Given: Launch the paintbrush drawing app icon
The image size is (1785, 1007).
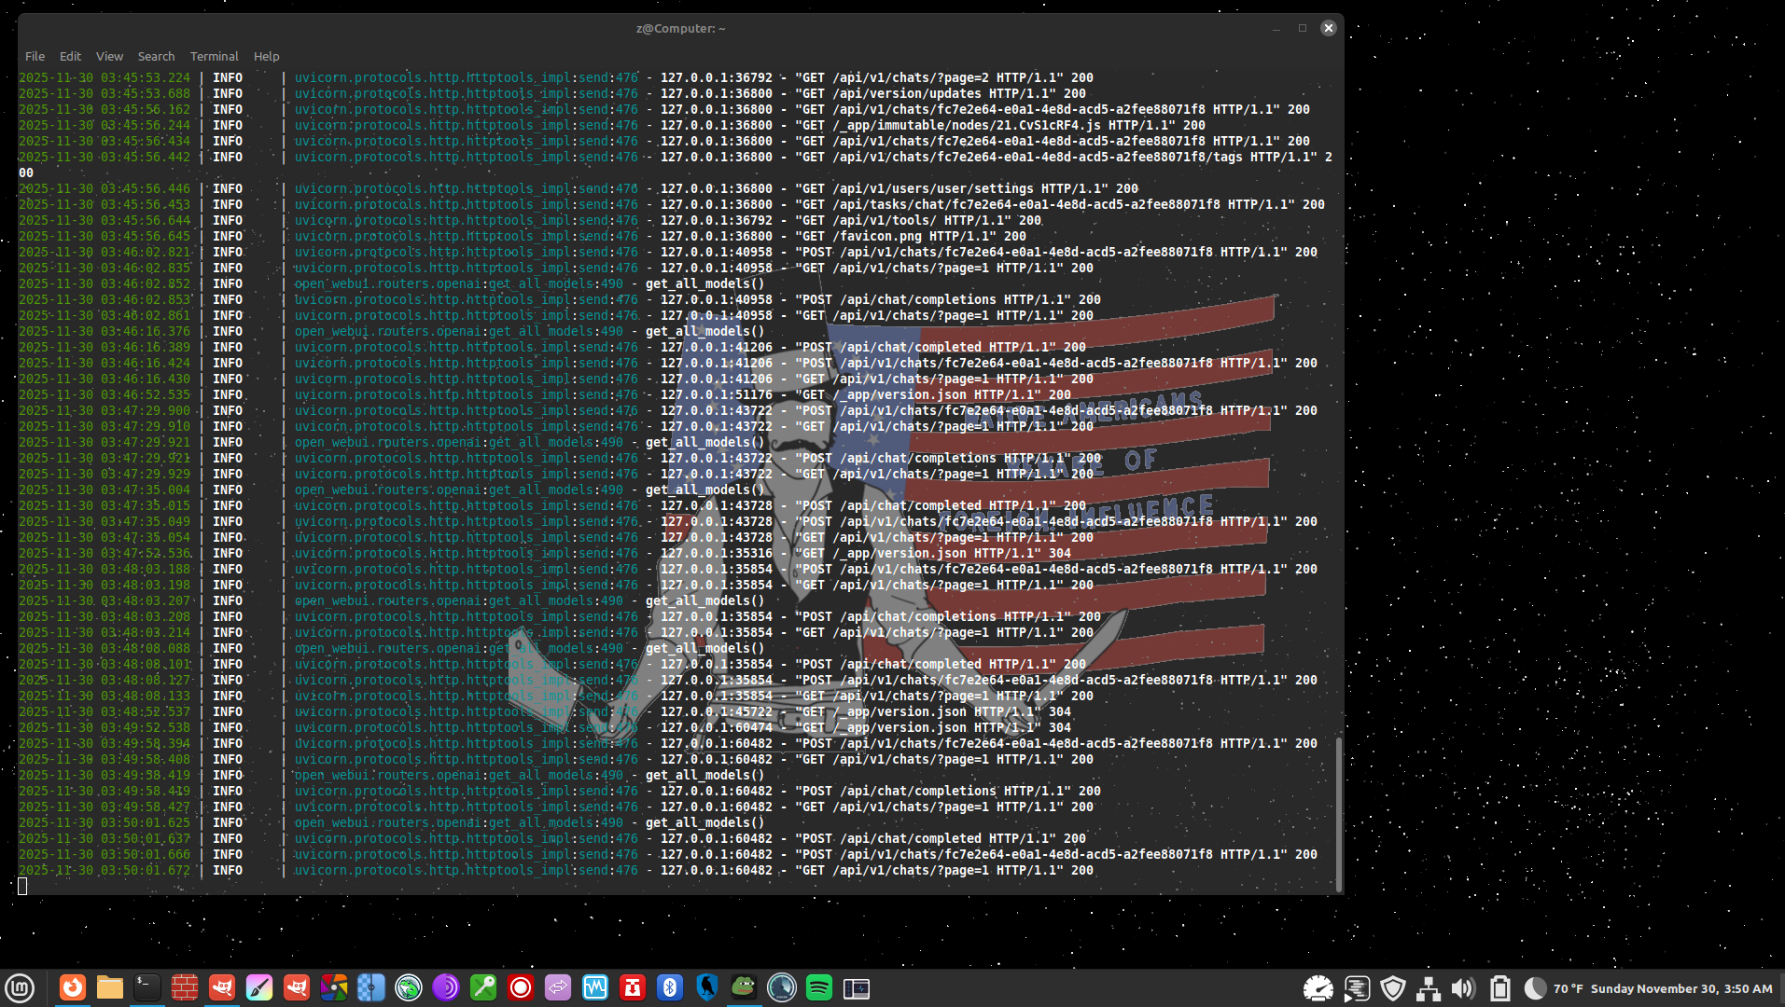Looking at the screenshot, I should 259,987.
